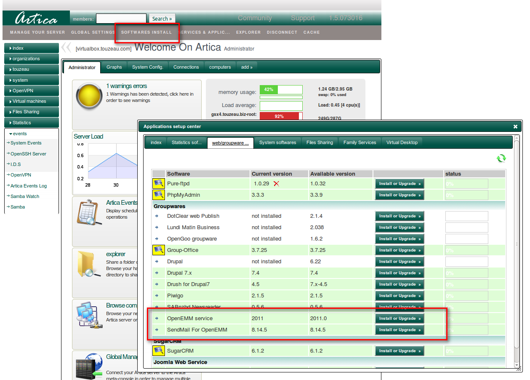Screen dimensions: 530x380
Task: Click the memory usage 42% progress bar
Action: coord(281,89)
